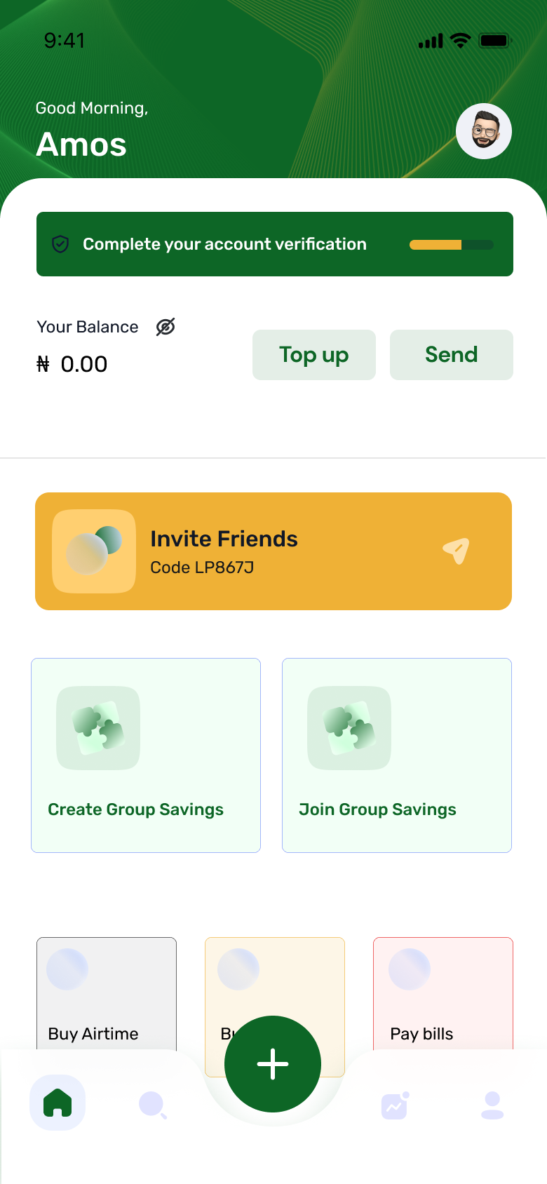Tap the Top up button
This screenshot has height=1184, width=547.
coord(314,355)
